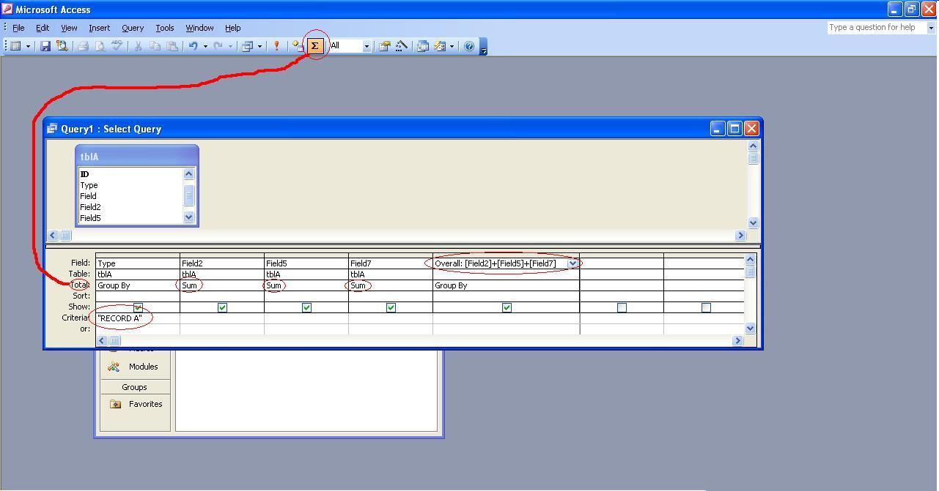Open the File menu

pos(18,28)
